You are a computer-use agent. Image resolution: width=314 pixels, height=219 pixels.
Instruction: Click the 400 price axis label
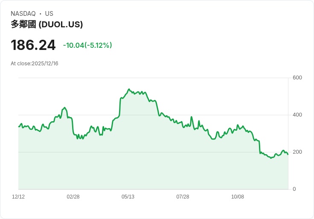297,115
